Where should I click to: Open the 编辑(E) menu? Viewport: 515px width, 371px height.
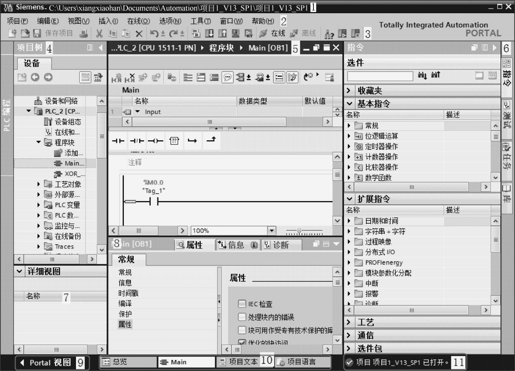click(x=47, y=21)
